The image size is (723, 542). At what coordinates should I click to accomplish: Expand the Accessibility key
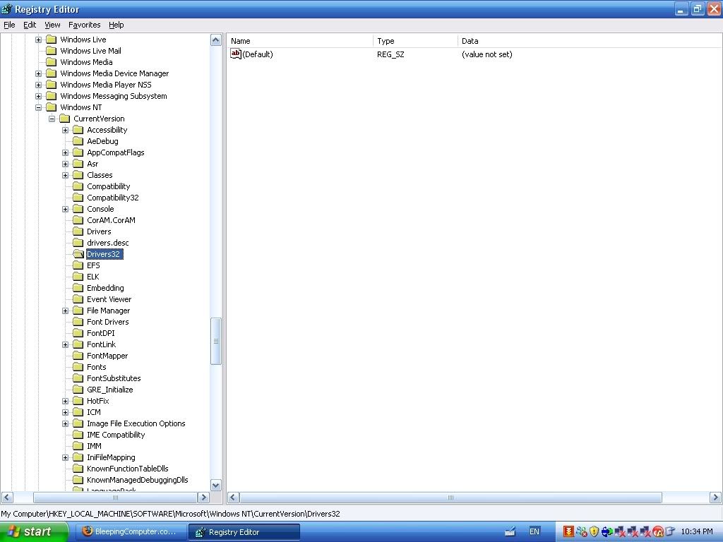click(x=66, y=130)
